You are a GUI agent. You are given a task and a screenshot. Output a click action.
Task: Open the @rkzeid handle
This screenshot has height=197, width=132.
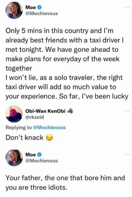(x=34, y=117)
